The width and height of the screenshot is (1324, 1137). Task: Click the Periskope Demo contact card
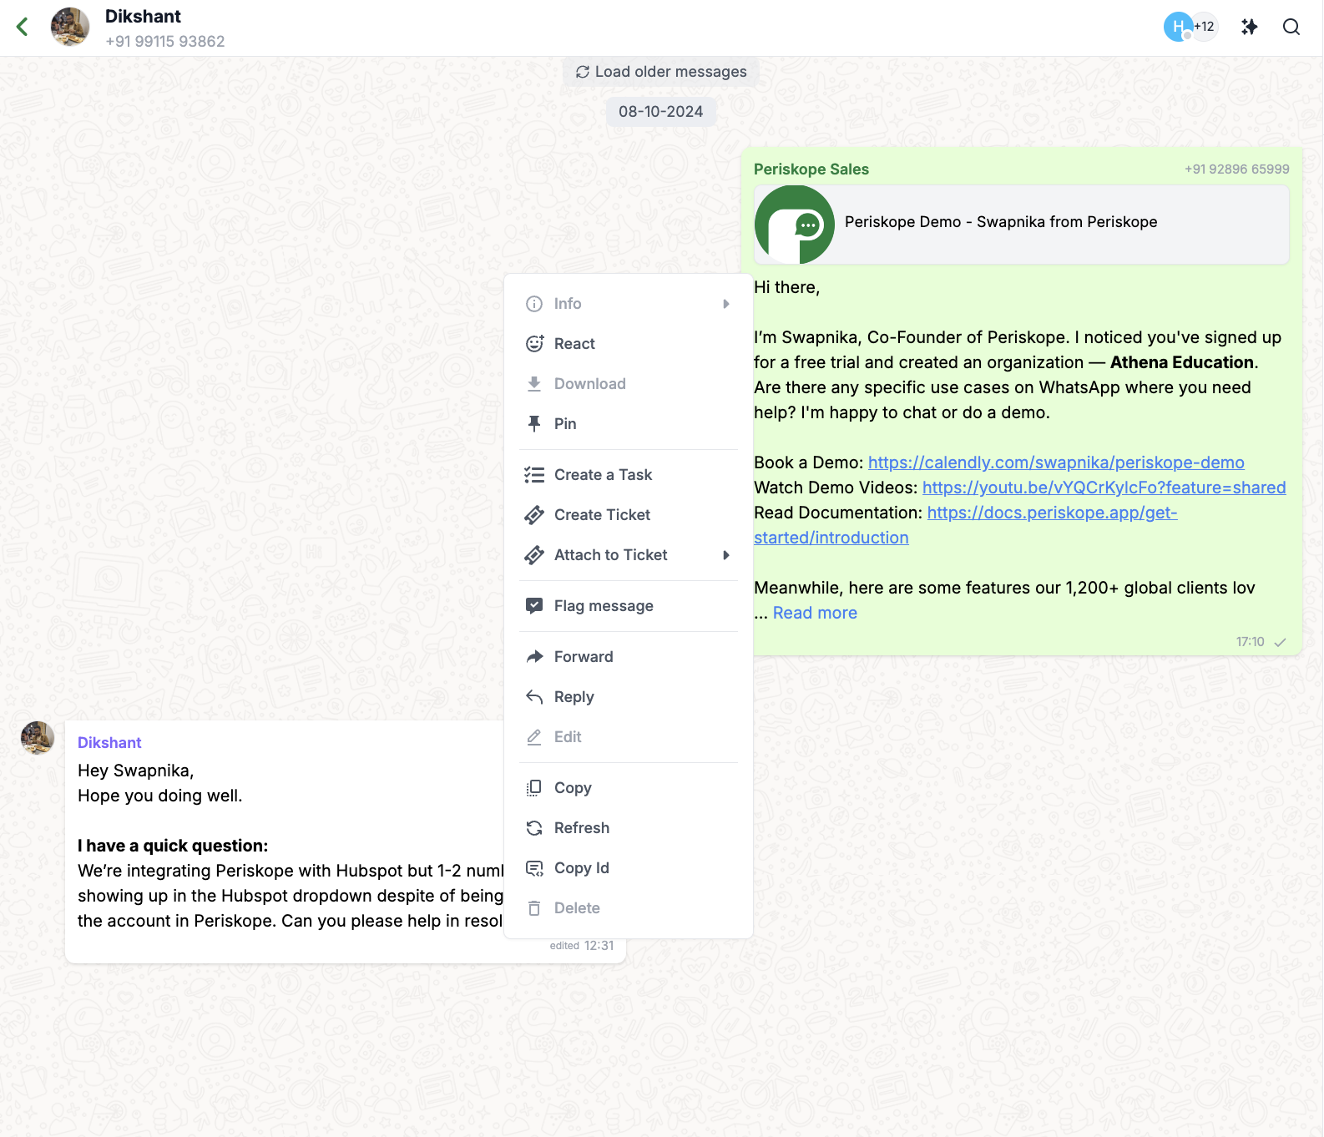(1021, 225)
